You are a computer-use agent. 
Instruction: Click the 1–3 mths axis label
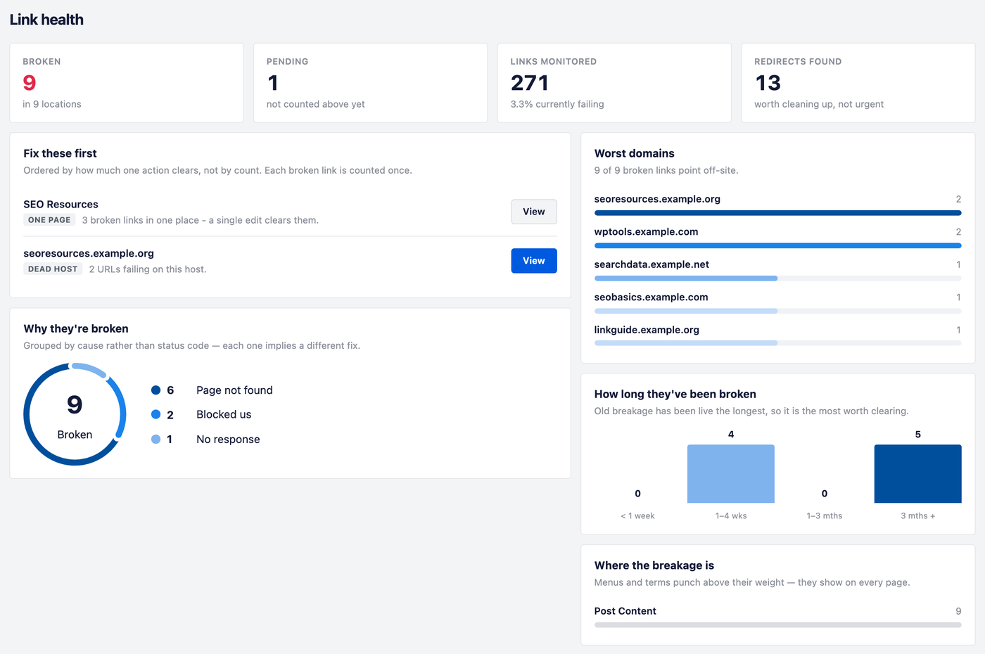point(825,516)
